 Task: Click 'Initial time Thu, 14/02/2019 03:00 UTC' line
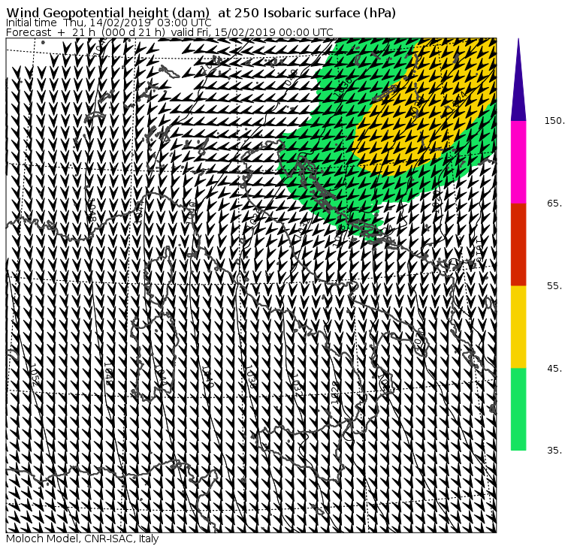coord(109,23)
